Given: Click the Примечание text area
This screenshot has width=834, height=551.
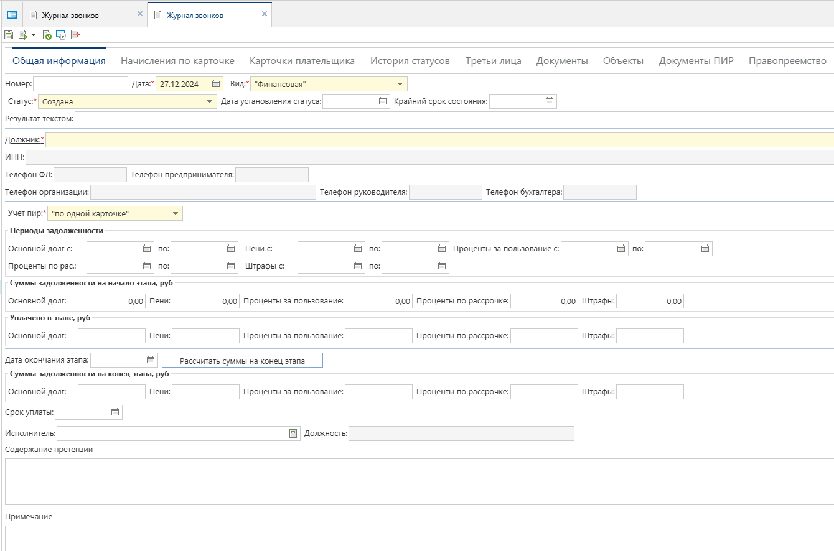Looking at the screenshot, I should [x=419, y=539].
